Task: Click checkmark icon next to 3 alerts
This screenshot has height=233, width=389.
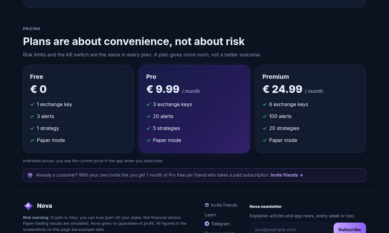Action: pyautogui.click(x=32, y=116)
